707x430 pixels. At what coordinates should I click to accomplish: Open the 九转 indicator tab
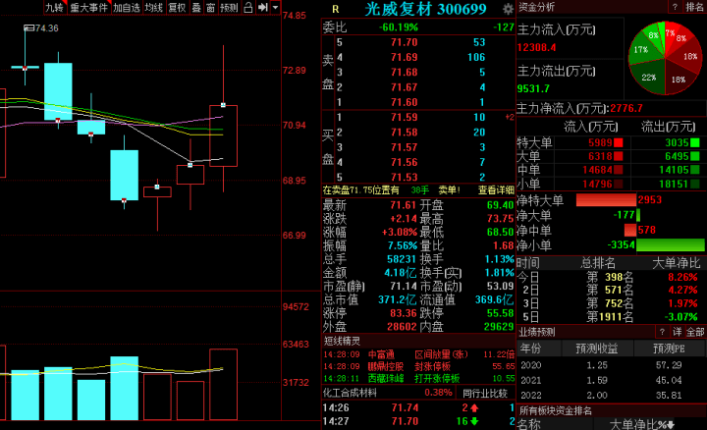click(53, 7)
